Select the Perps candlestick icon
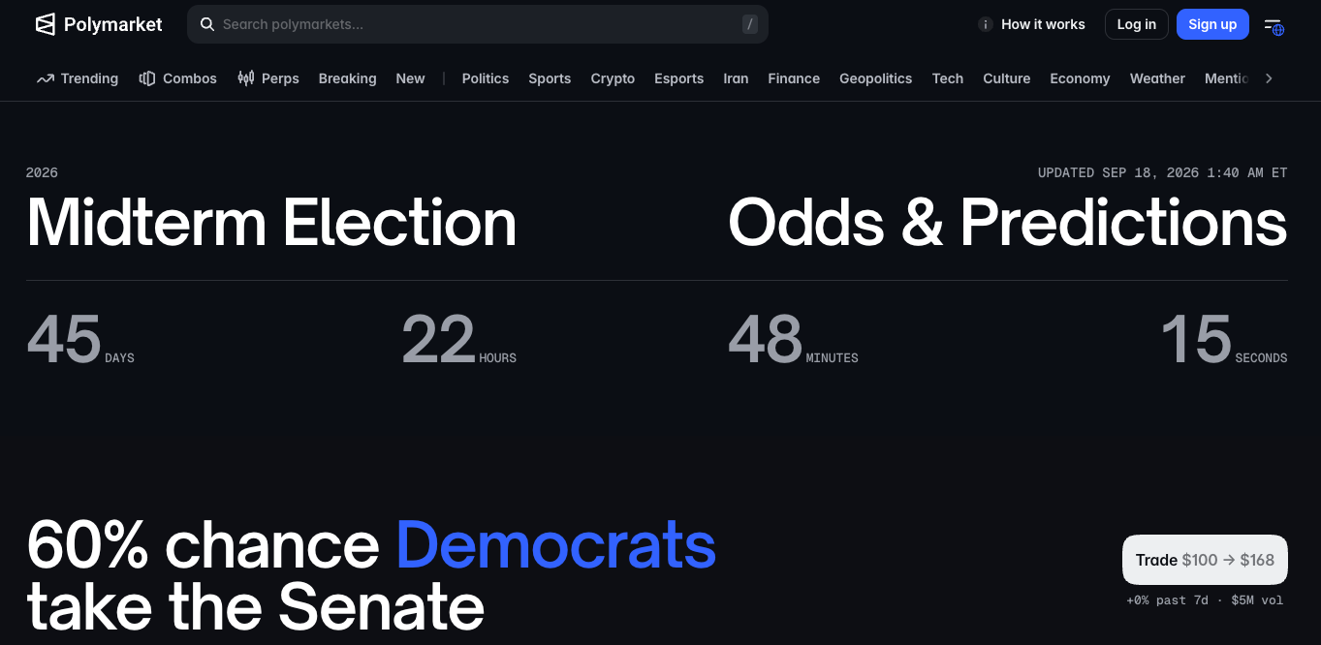1321x645 pixels. coord(246,78)
